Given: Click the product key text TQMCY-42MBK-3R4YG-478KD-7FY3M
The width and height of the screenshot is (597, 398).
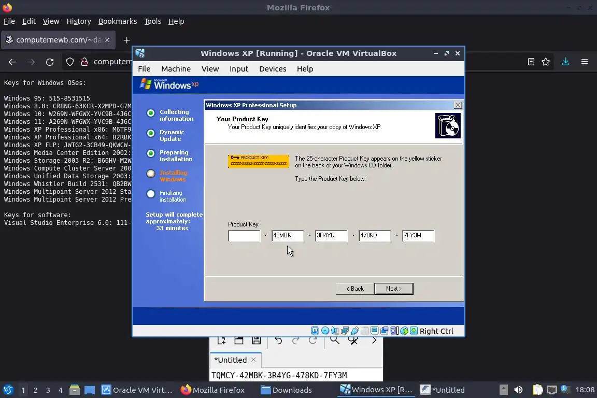Looking at the screenshot, I should (279, 376).
